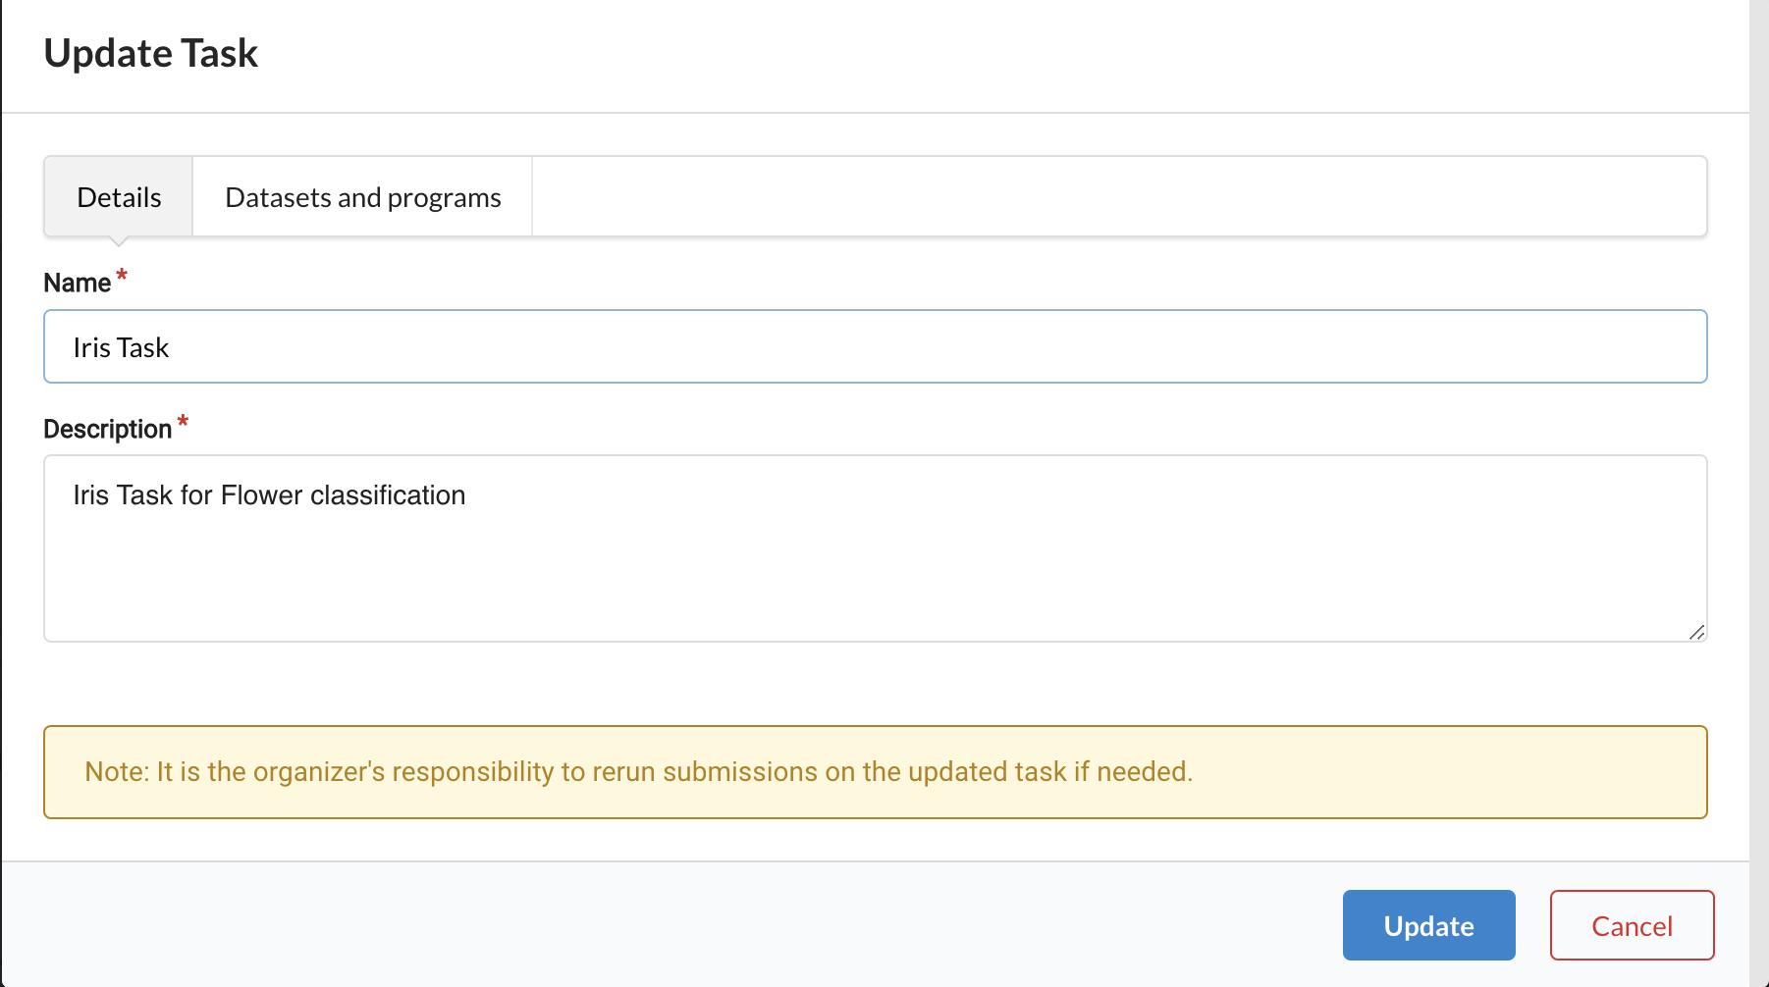Click the red asterisk beside Name
Image resolution: width=1769 pixels, height=987 pixels.
(x=122, y=277)
